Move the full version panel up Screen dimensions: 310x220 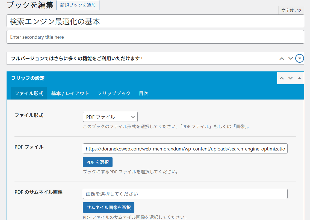tap(282, 59)
